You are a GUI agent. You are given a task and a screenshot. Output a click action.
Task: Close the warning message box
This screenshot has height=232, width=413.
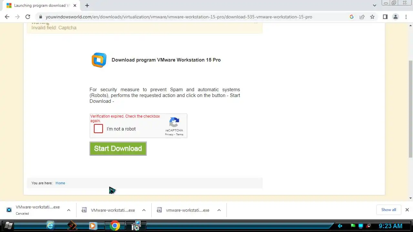click(x=256, y=23)
